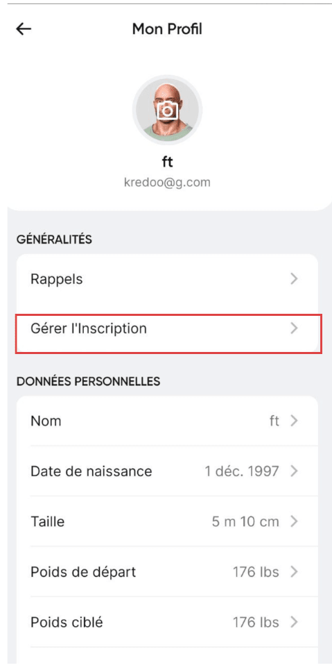Open the Gérer l'Inscription chevron arrow
Image resolution: width=332 pixels, height=672 pixels.
click(294, 328)
